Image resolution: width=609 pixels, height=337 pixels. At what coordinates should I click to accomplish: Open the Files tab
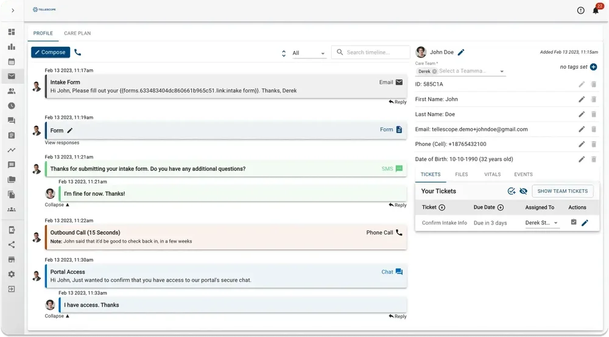tap(462, 175)
